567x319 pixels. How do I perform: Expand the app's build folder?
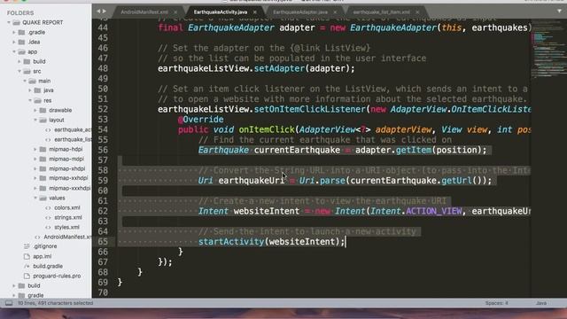[x=19, y=61]
